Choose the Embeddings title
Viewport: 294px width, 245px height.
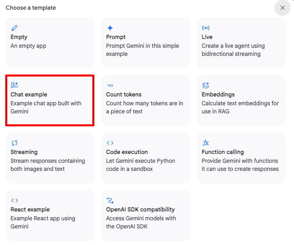coord(218,94)
